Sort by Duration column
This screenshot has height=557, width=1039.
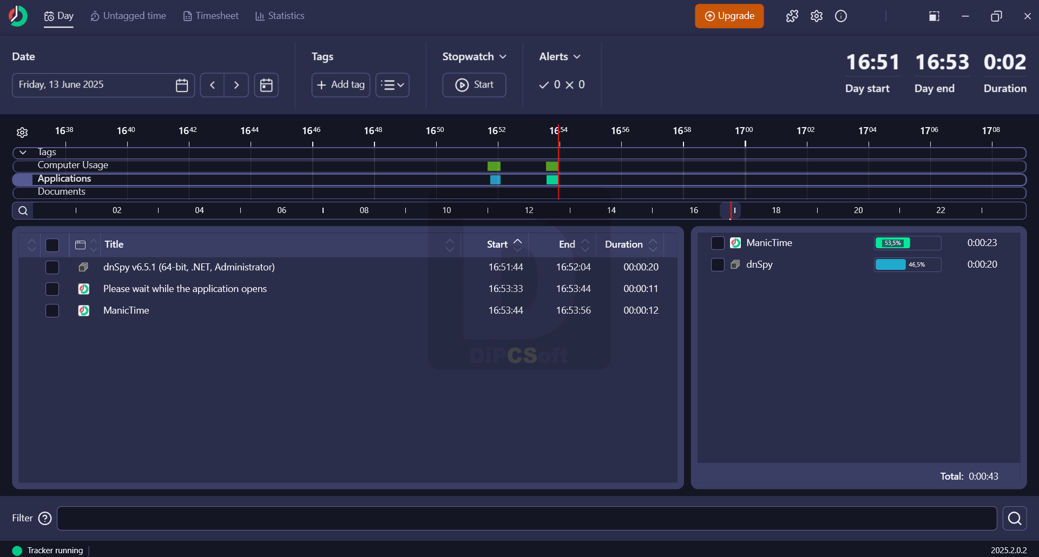pos(630,244)
